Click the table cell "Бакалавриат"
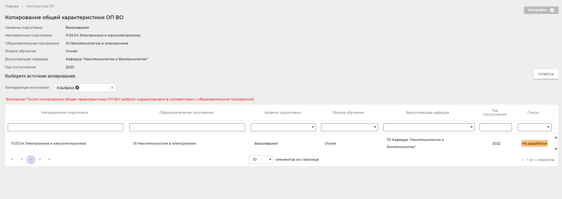This screenshot has height=199, width=562. coord(266,143)
